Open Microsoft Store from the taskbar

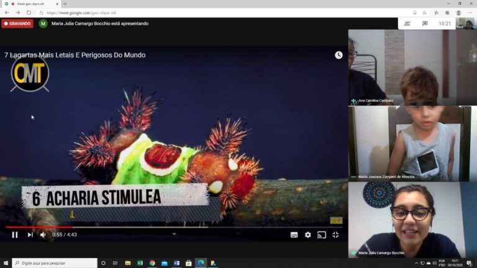tap(189, 263)
